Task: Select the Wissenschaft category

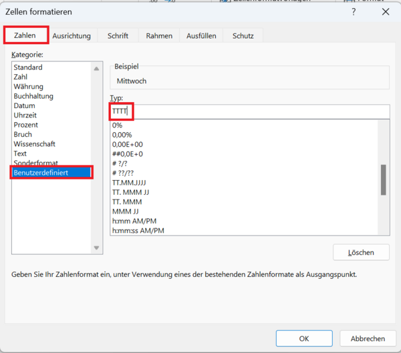Action: pos(34,144)
